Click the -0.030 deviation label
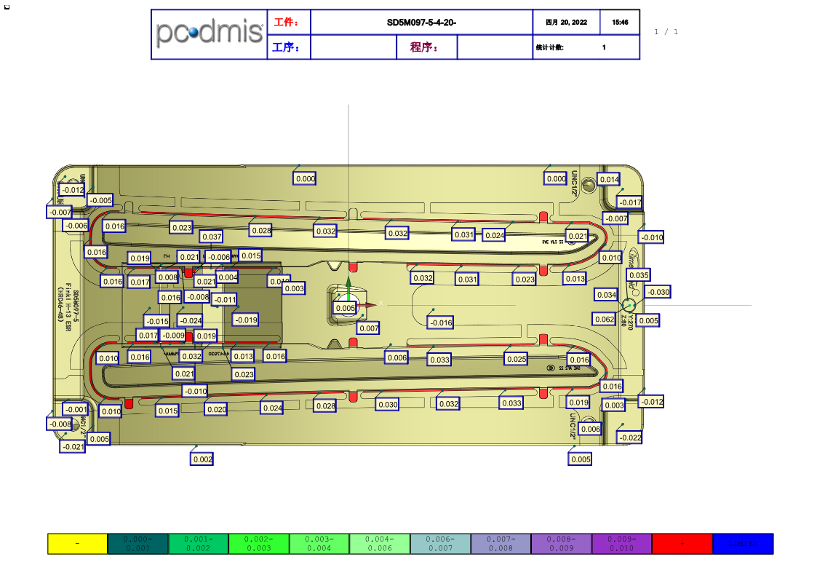The height and width of the screenshot is (578, 817). [658, 292]
